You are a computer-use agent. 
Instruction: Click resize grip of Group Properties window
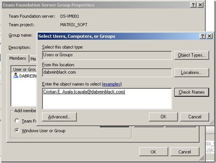coord(202,158)
